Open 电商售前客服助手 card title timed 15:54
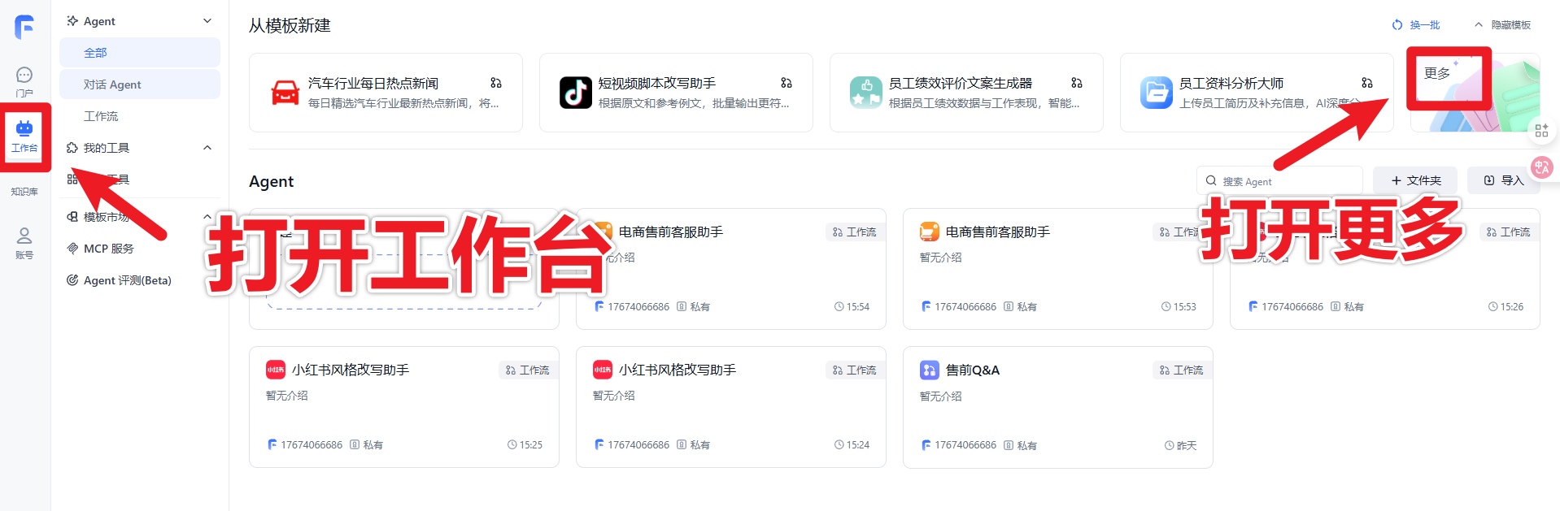This screenshot has height=511, width=1560. point(671,232)
